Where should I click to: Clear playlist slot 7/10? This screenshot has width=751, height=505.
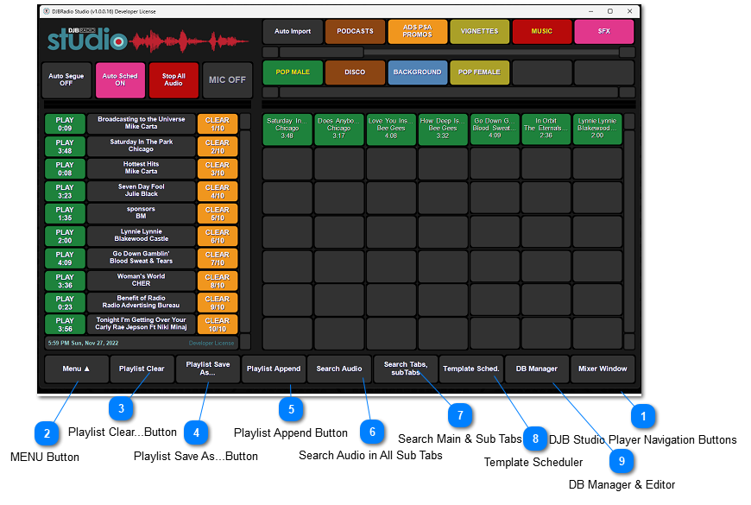pyautogui.click(x=218, y=258)
